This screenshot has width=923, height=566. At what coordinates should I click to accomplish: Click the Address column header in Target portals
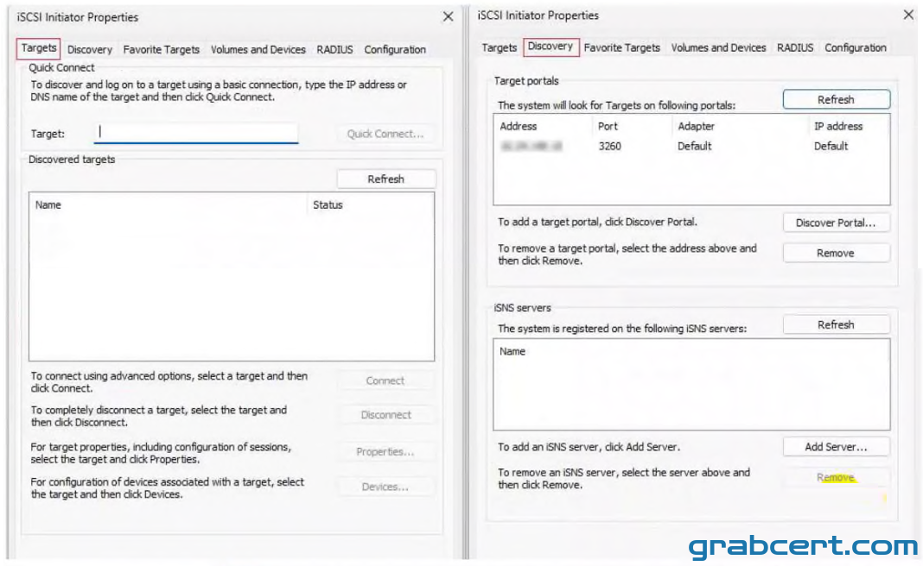(x=543, y=126)
